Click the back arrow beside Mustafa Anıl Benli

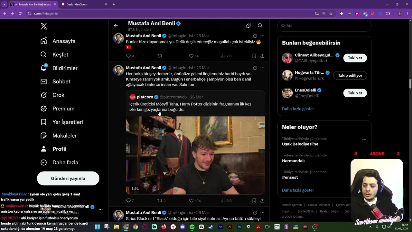[x=116, y=26]
